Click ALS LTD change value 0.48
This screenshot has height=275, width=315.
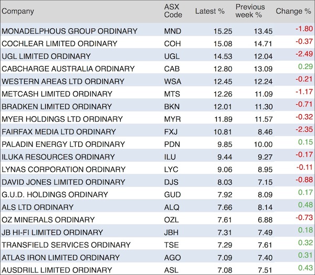[302, 207]
